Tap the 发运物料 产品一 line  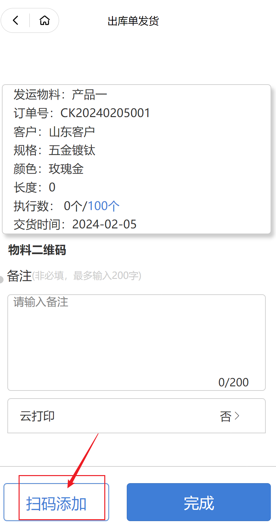coord(60,95)
